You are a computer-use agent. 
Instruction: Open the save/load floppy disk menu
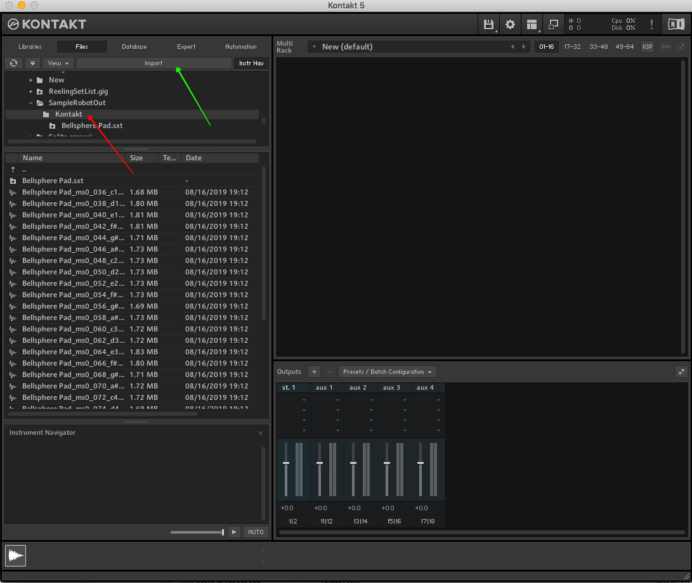click(x=488, y=24)
